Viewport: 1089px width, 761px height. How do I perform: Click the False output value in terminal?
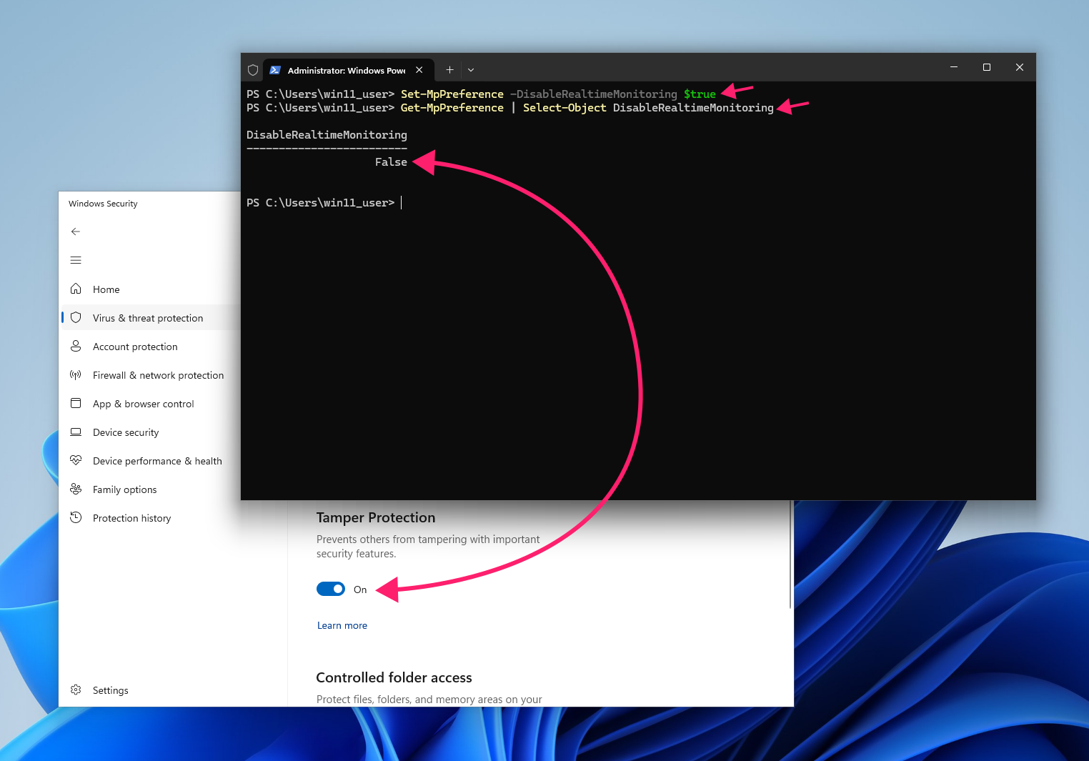click(391, 162)
